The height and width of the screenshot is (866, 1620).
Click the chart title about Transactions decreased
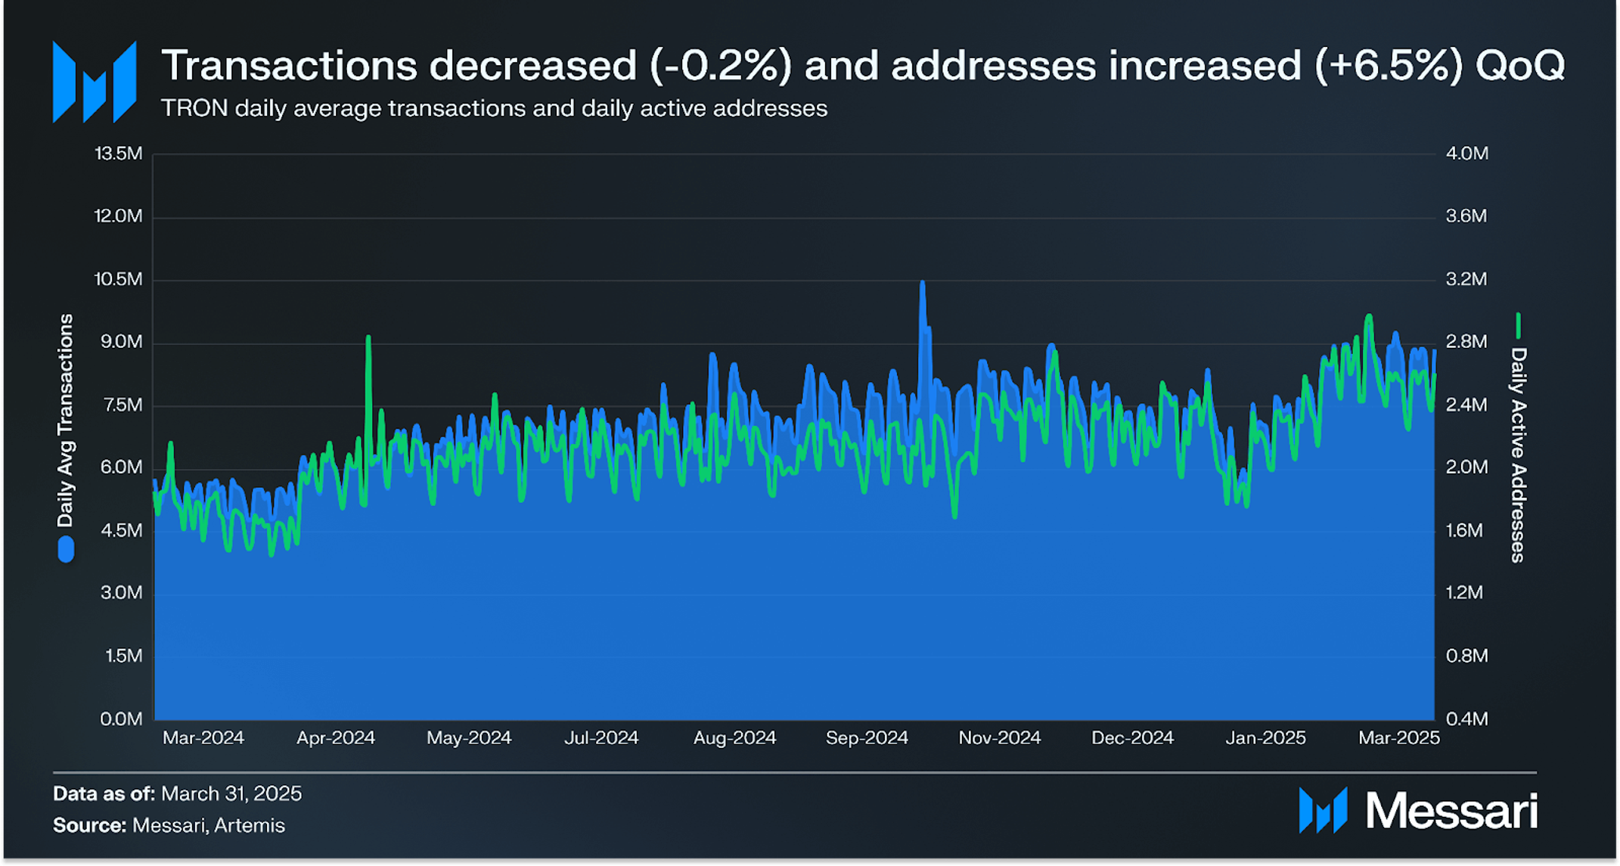(x=863, y=65)
